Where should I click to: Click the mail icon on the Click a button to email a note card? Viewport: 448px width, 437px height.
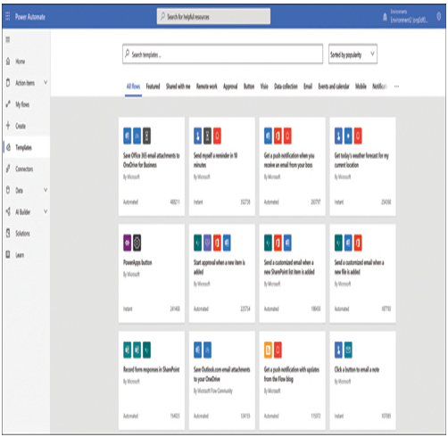(x=348, y=350)
